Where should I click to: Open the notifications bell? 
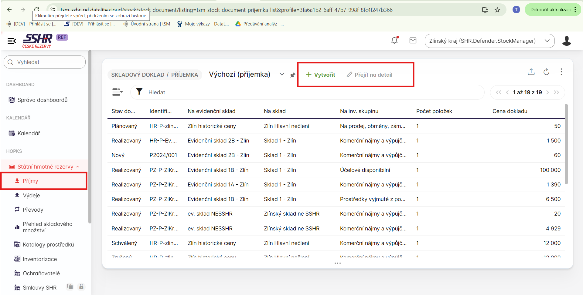tap(394, 40)
